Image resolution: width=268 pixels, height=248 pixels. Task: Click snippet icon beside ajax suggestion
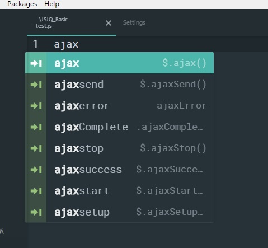point(36,63)
